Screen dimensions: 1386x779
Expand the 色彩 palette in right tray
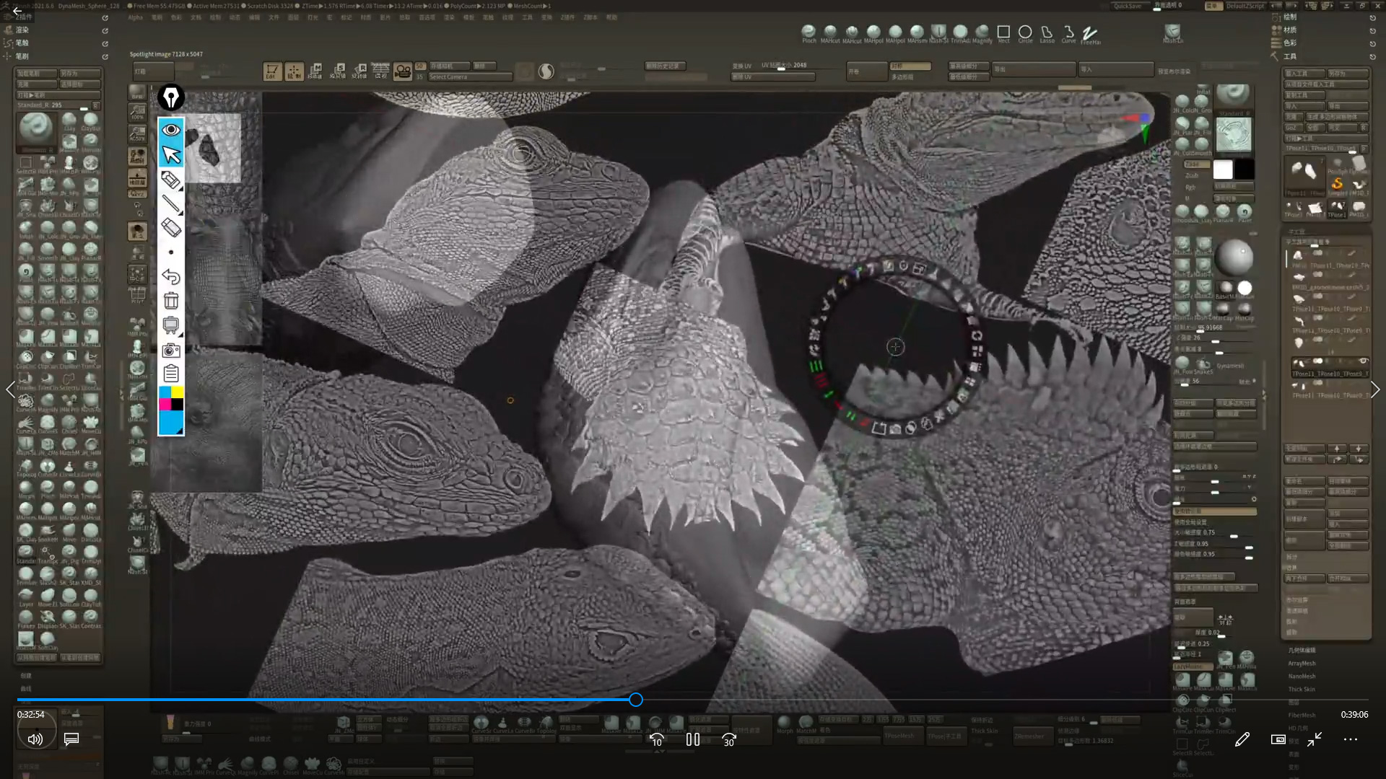[1290, 43]
